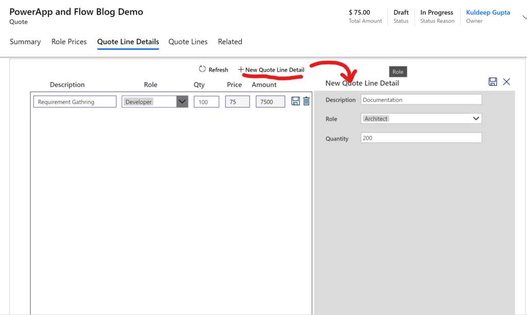Image resolution: width=527 pixels, height=315 pixels.
Task: Click the Qty field showing 100
Action: (x=206, y=102)
